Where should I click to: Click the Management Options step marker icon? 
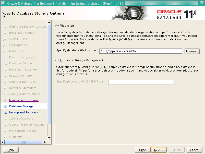[x=6, y=100]
